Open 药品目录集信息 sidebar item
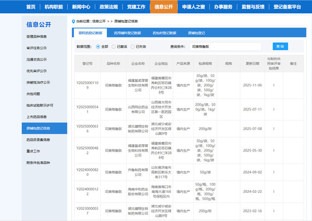312x221 pixels. click(38, 140)
